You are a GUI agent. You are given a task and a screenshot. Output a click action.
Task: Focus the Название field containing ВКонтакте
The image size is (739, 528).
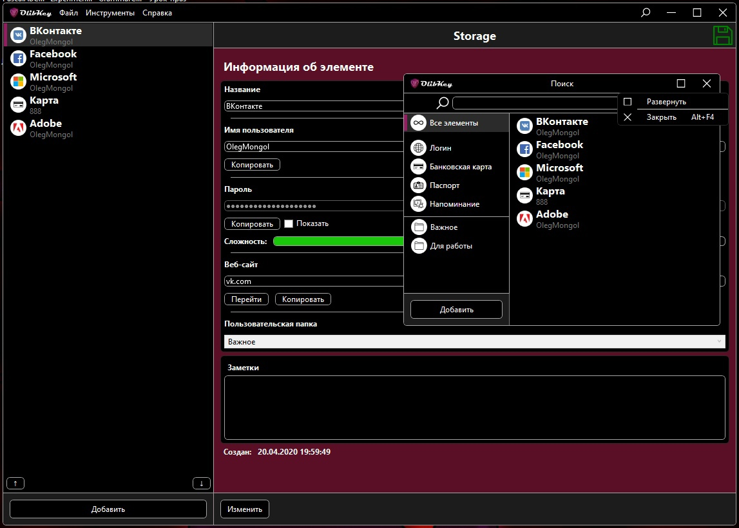[x=314, y=106]
